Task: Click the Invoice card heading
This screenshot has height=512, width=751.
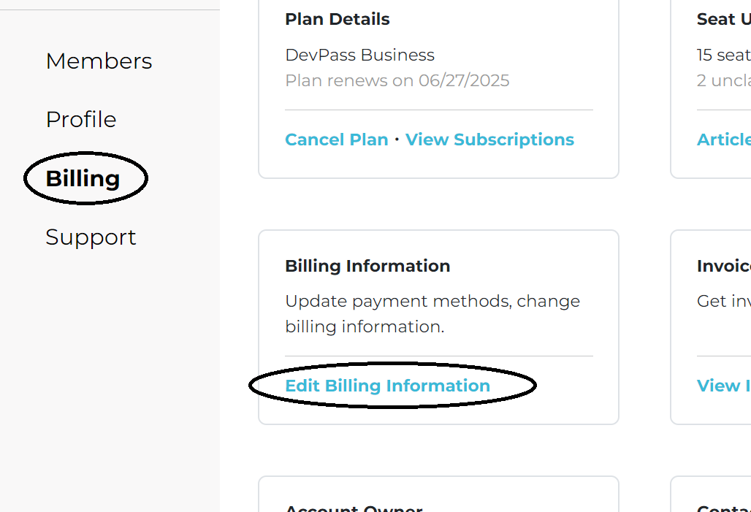Action: pos(723,266)
